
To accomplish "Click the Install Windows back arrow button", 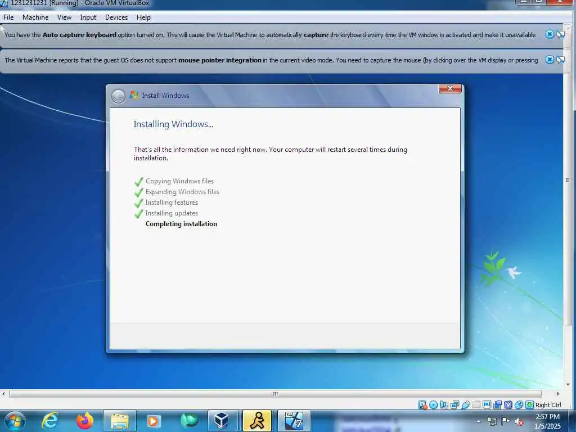I will click(118, 96).
